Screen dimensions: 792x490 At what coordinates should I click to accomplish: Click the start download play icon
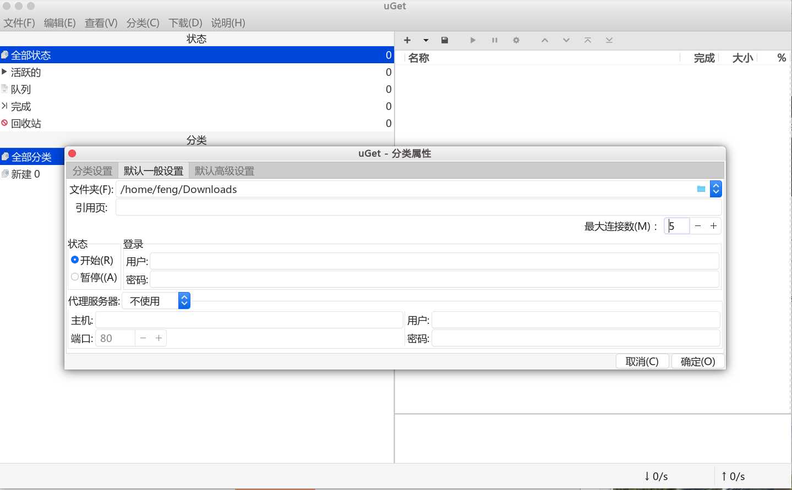coord(473,40)
